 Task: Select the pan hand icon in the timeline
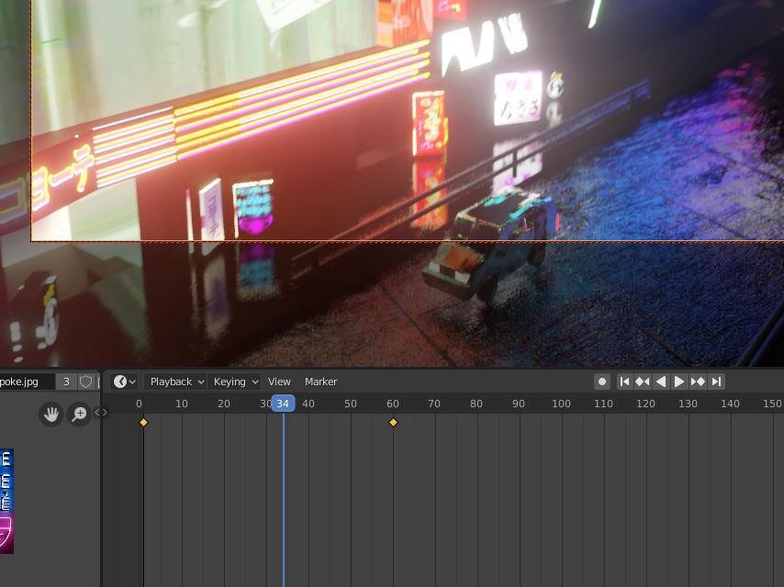coord(52,414)
